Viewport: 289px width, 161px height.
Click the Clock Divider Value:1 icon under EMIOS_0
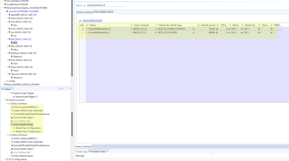coord(12,118)
